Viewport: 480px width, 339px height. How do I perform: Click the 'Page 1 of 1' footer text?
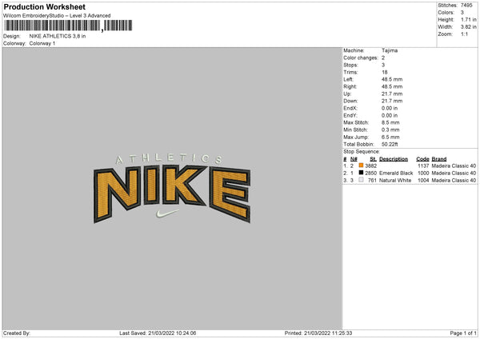coord(463,333)
